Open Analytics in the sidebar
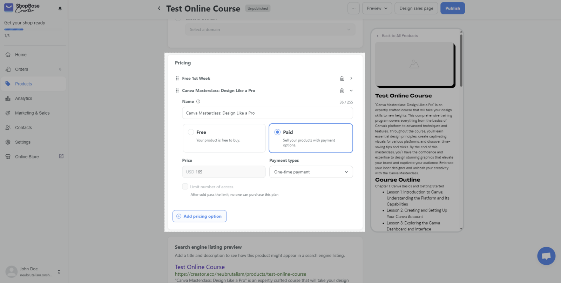Viewport: 561px width, 283px height. point(34,99)
